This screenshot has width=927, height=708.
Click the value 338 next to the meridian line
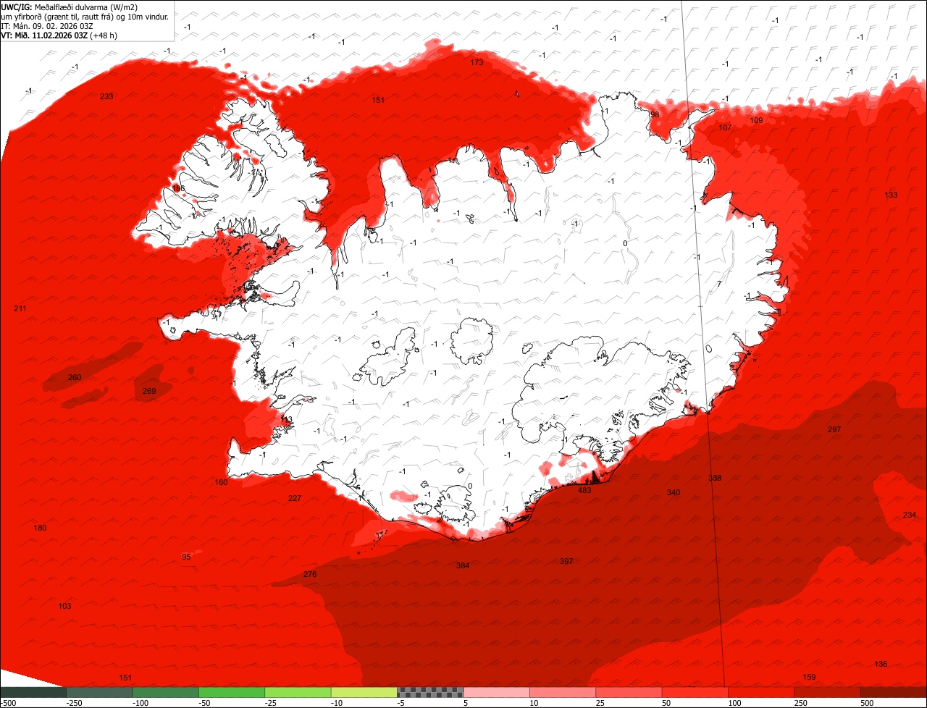pos(715,478)
